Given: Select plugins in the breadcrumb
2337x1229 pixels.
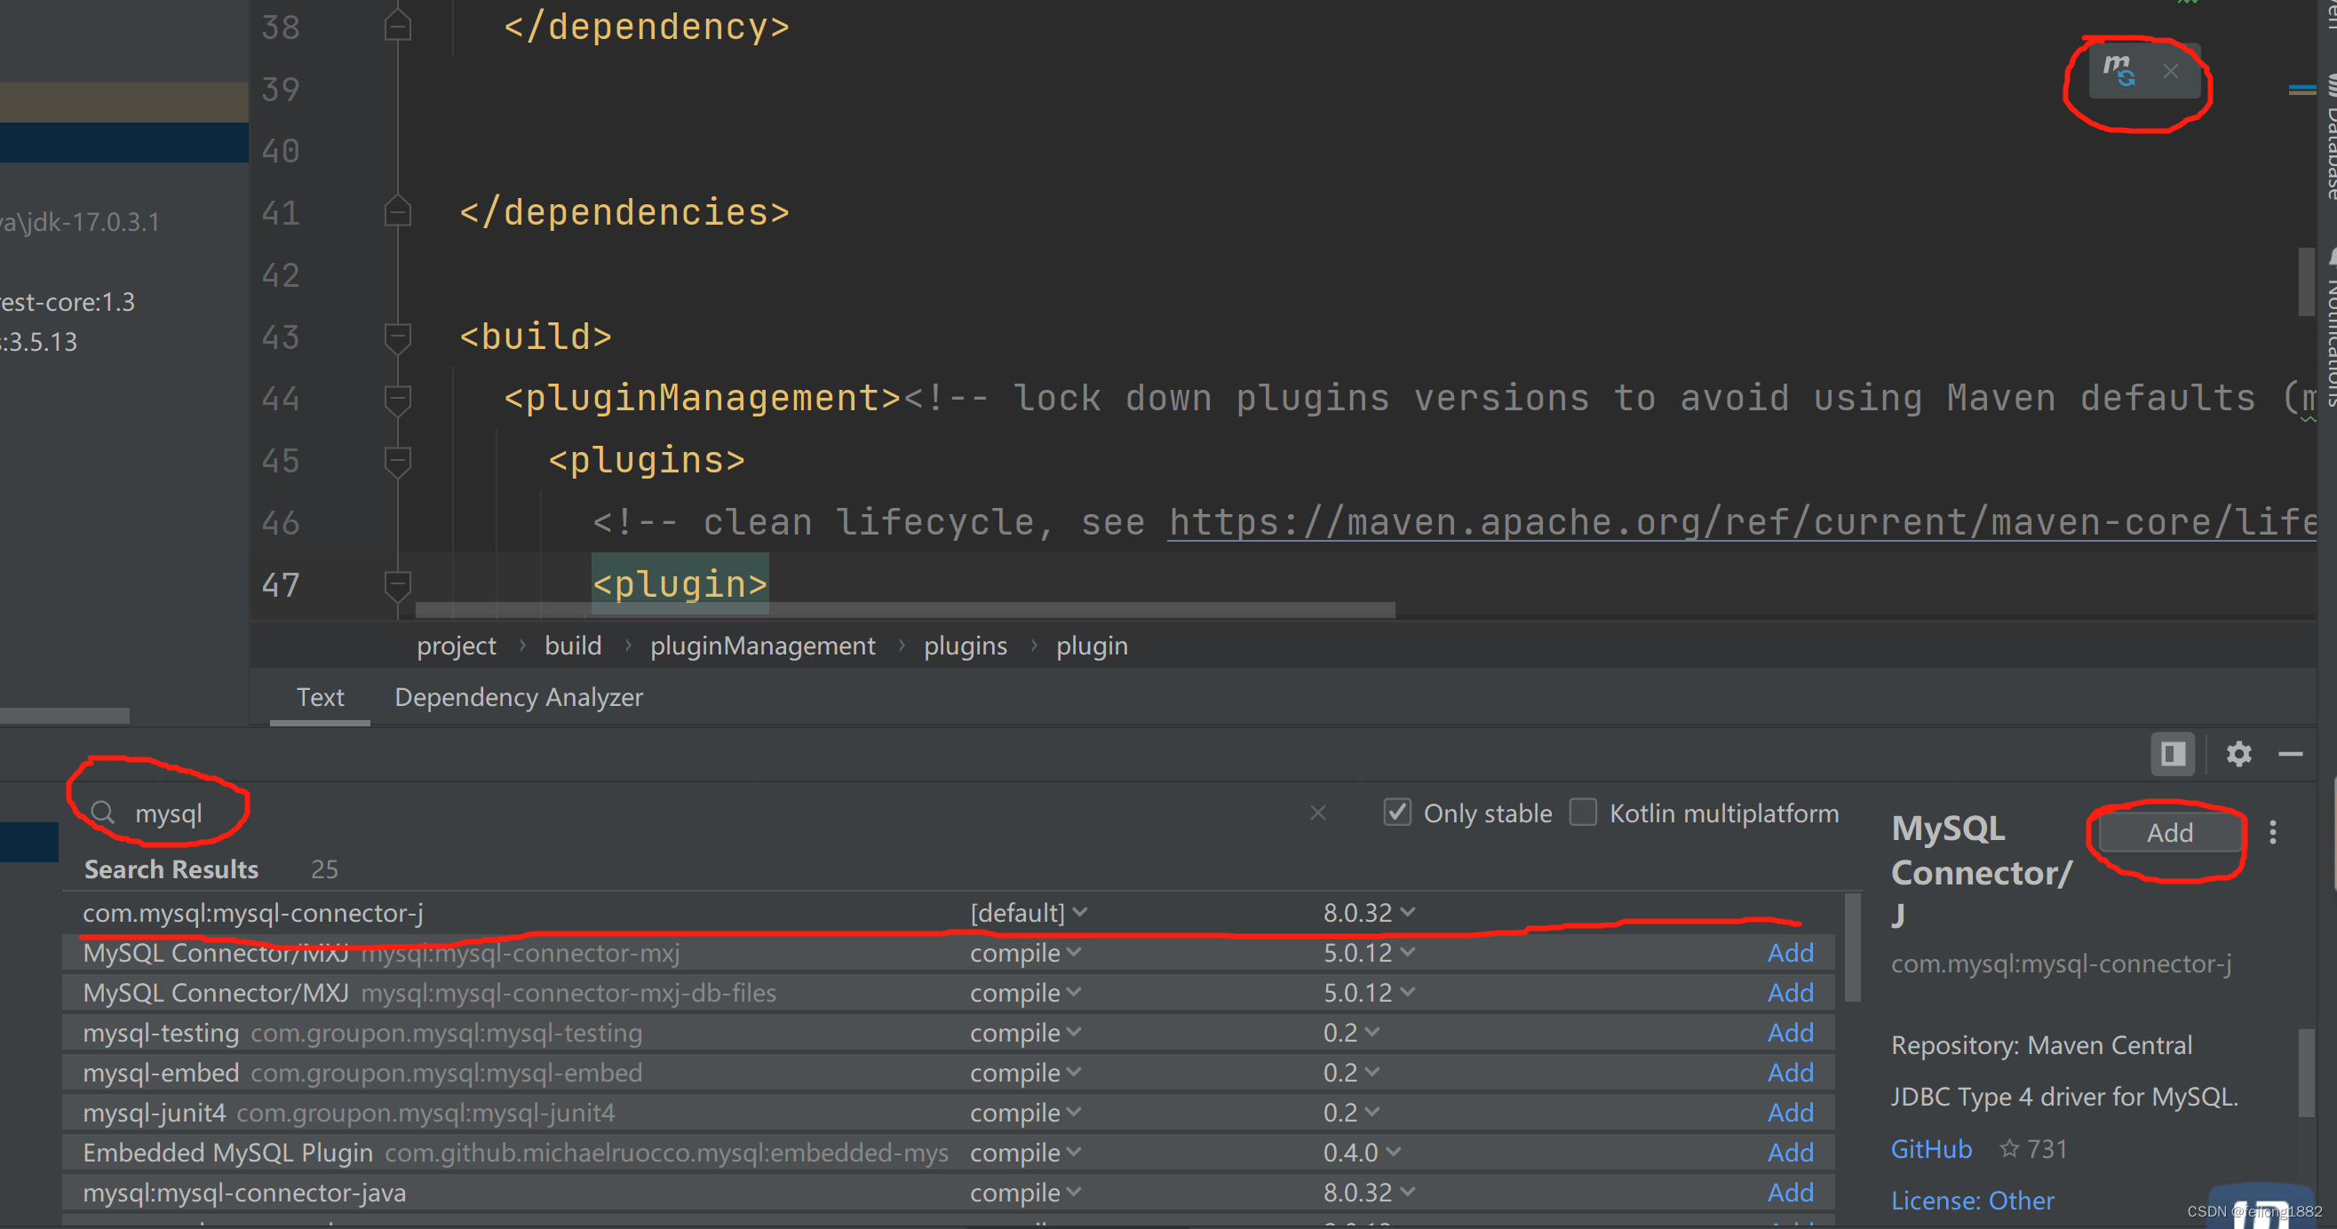Looking at the screenshot, I should click(966, 646).
